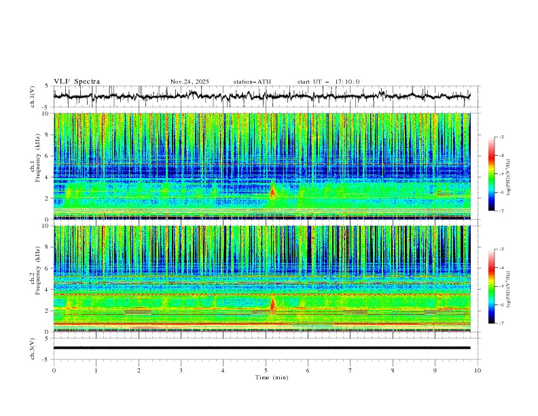Click the flat black ch.3 voltage trace
This screenshot has height=416, width=538.
click(x=262, y=348)
